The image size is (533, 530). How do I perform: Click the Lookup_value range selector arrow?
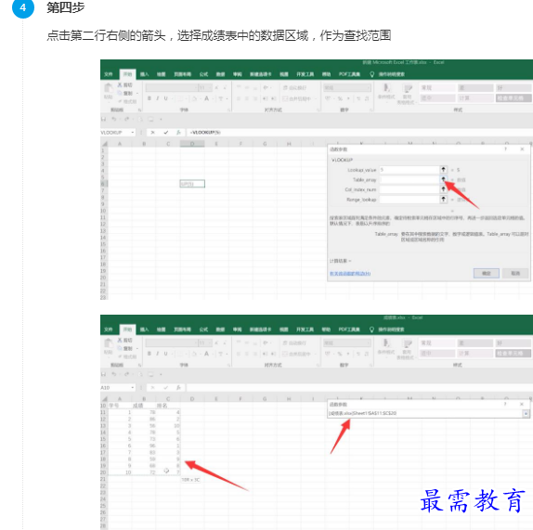pos(443,170)
